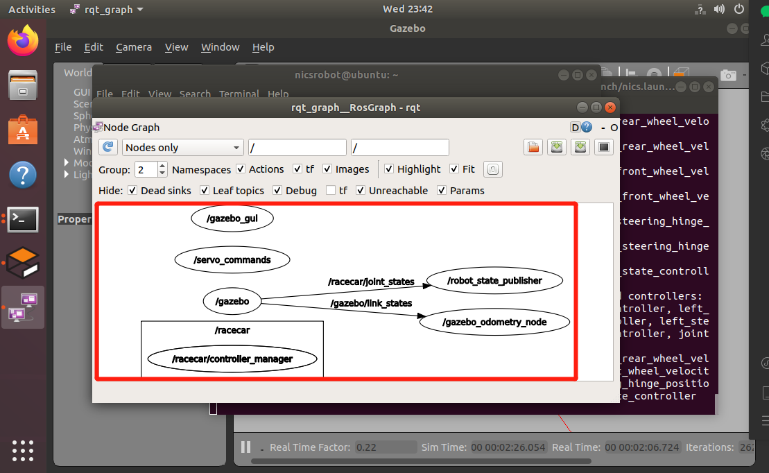Uncheck Hide Dead sinks
This screenshot has width=769, height=473.
132,190
